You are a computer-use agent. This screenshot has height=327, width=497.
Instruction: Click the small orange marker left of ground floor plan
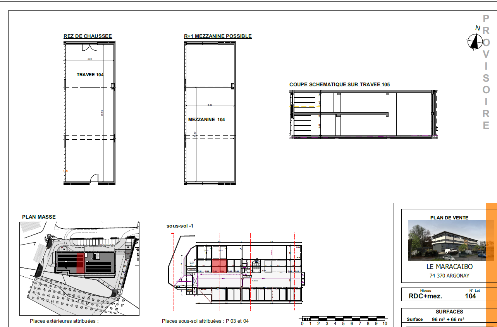65,171
